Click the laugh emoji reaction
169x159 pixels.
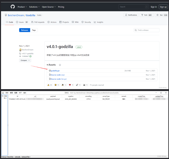(57, 85)
